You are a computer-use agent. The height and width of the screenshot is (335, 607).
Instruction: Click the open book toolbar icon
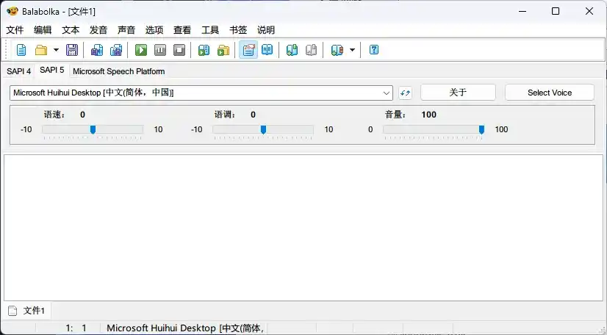click(267, 50)
